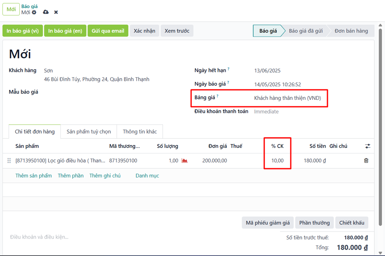
Task: Click the Thêm sản phẩm link
Action: (34, 176)
